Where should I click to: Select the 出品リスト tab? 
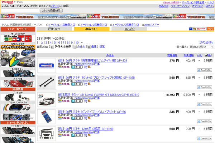click(x=92, y=29)
